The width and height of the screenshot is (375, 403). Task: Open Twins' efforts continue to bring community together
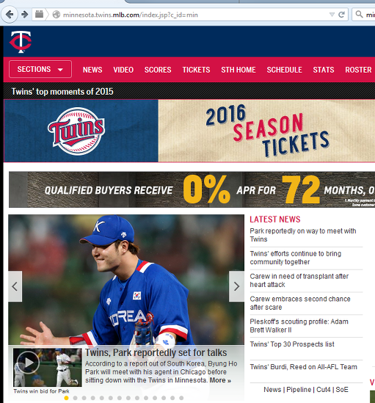296,258
